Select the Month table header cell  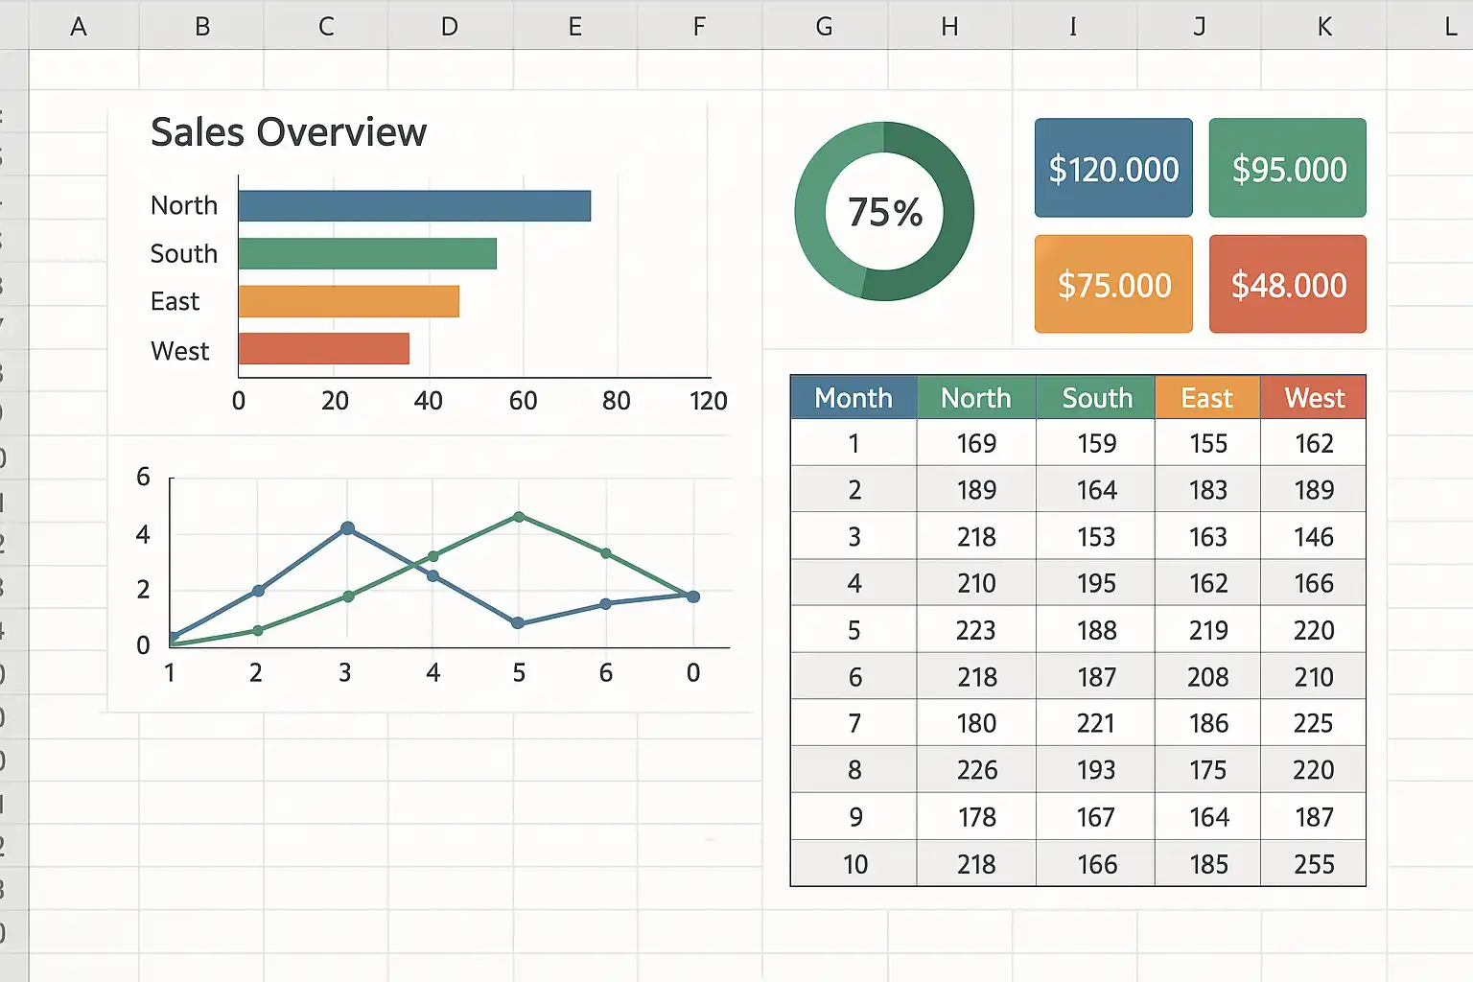coord(853,397)
